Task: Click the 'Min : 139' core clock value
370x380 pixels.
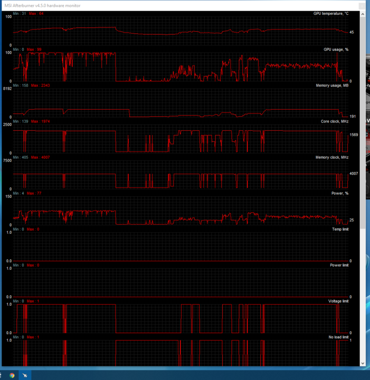Action: click(21, 121)
